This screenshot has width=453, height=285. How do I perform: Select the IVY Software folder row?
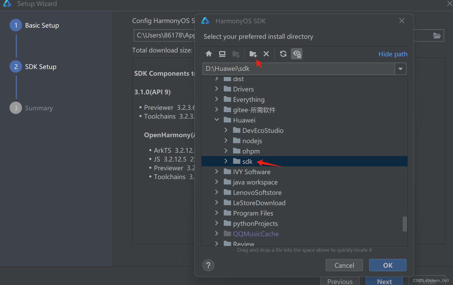[x=305, y=172]
